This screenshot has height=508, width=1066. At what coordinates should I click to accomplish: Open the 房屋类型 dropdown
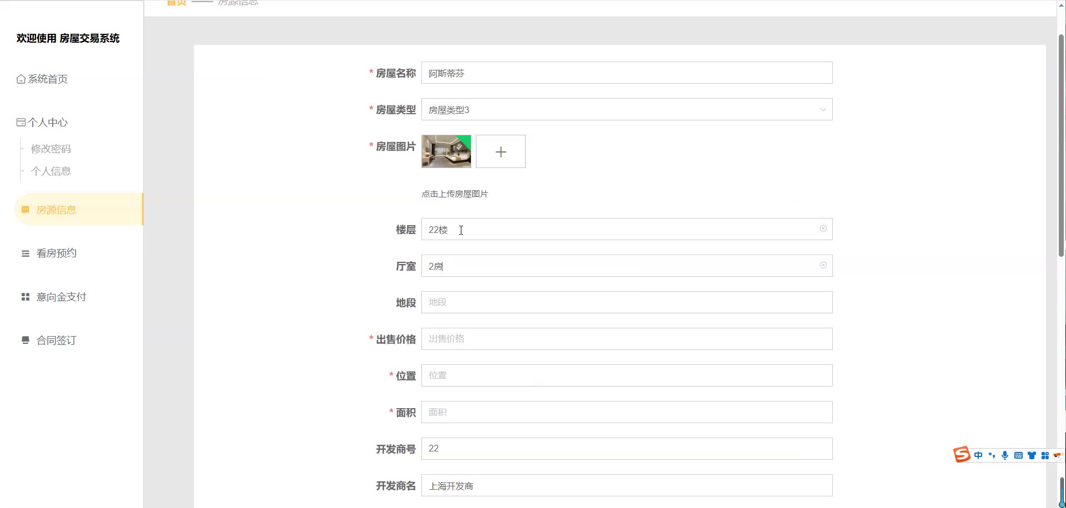tap(627, 109)
